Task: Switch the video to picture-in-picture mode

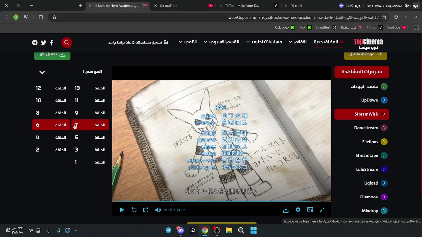Action: [310, 210]
